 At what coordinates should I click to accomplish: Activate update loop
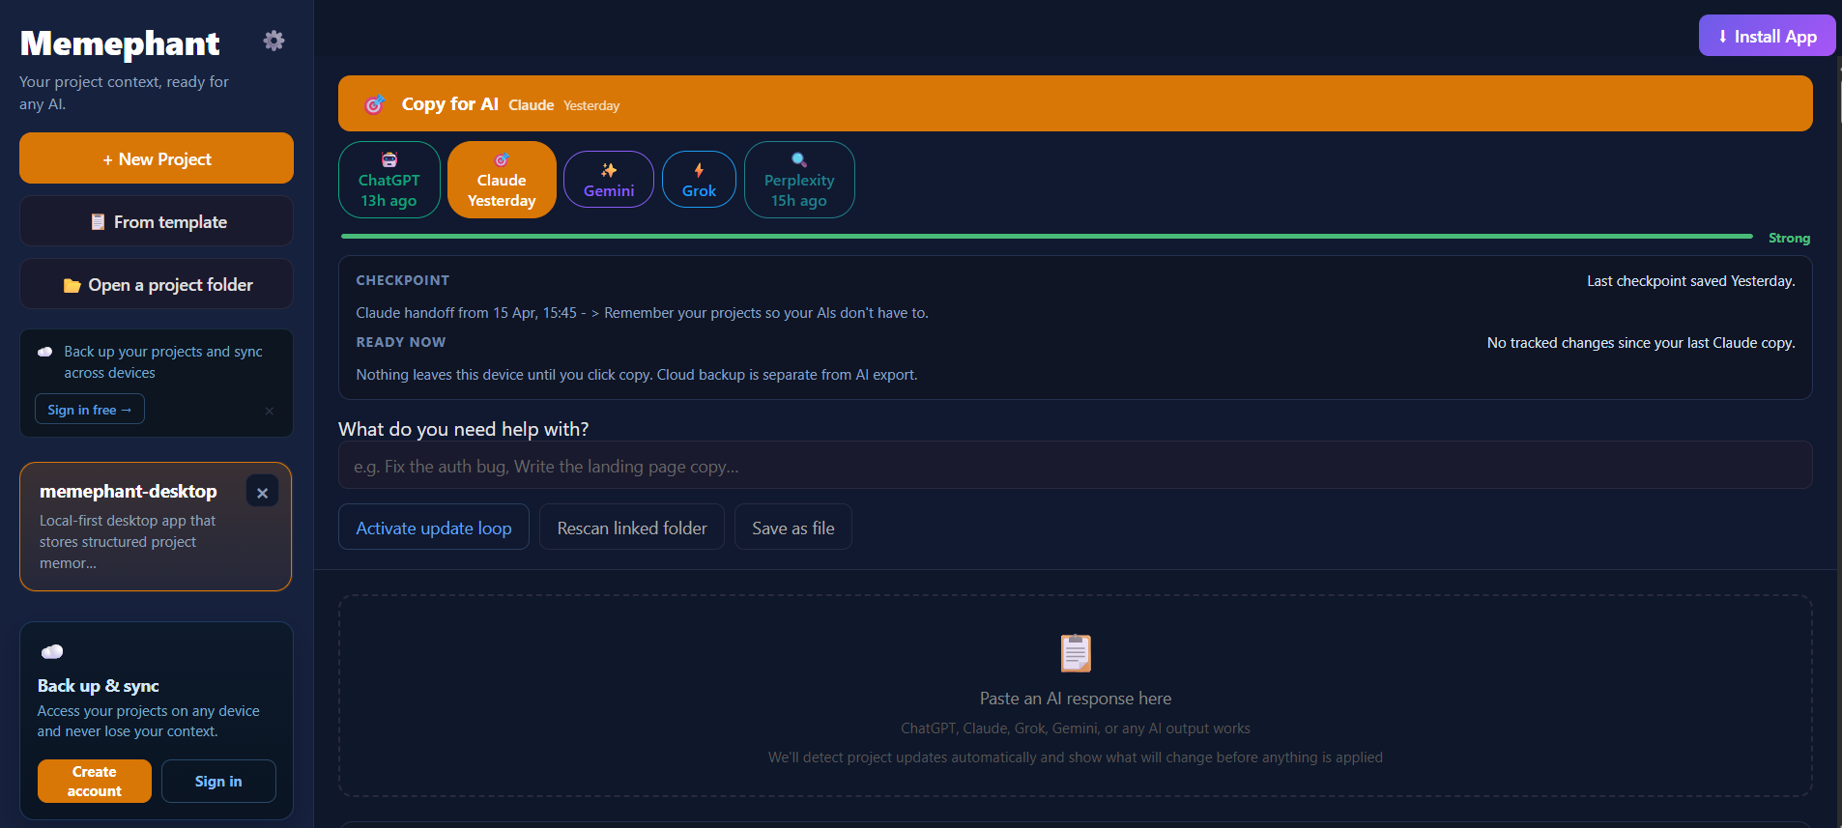[x=434, y=528]
